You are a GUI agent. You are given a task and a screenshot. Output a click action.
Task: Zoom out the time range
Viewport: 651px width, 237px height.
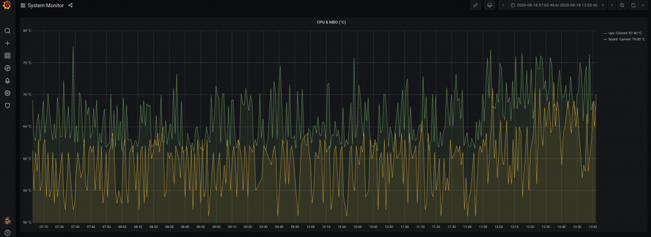(622, 5)
